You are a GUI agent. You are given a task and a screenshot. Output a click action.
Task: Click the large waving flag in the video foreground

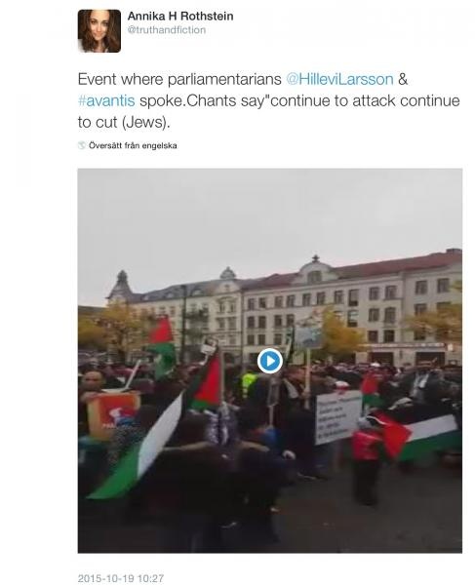[x=139, y=448]
